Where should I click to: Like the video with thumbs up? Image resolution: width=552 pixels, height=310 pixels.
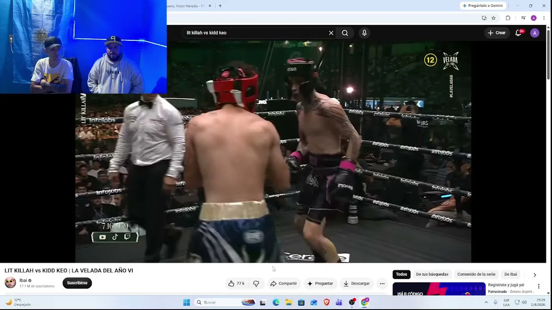point(236,283)
